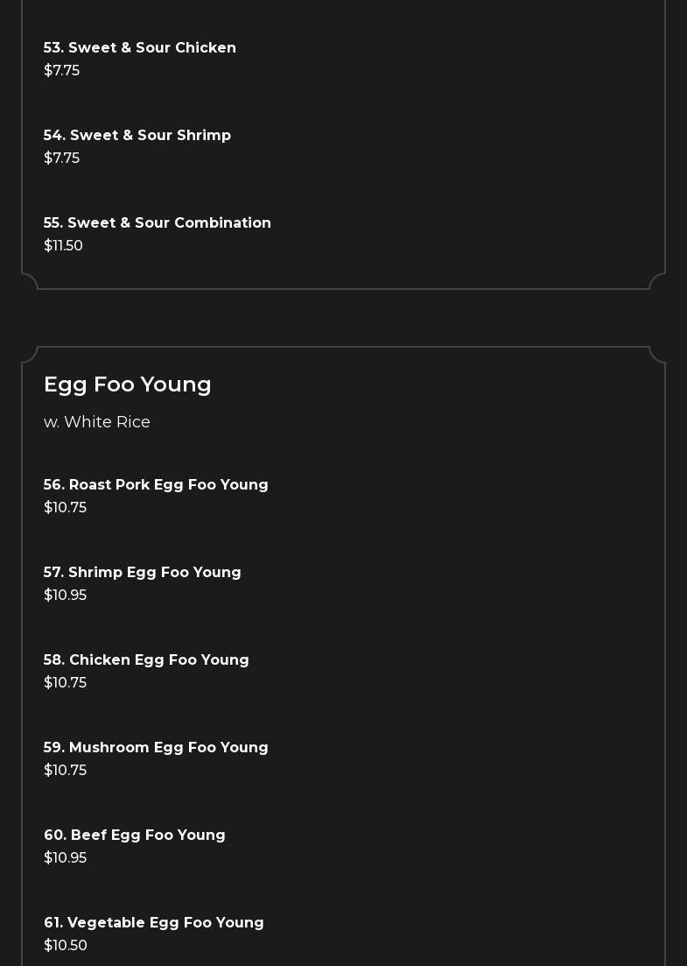Open the Sweet & Sour Combination item
The height and width of the screenshot is (966, 687).
[x=158, y=223]
